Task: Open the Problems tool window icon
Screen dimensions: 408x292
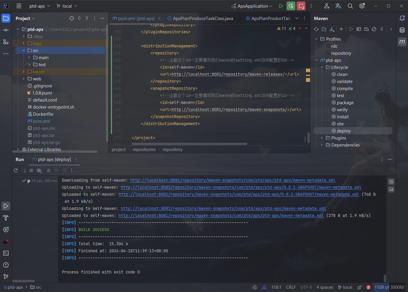Action: 6,265
